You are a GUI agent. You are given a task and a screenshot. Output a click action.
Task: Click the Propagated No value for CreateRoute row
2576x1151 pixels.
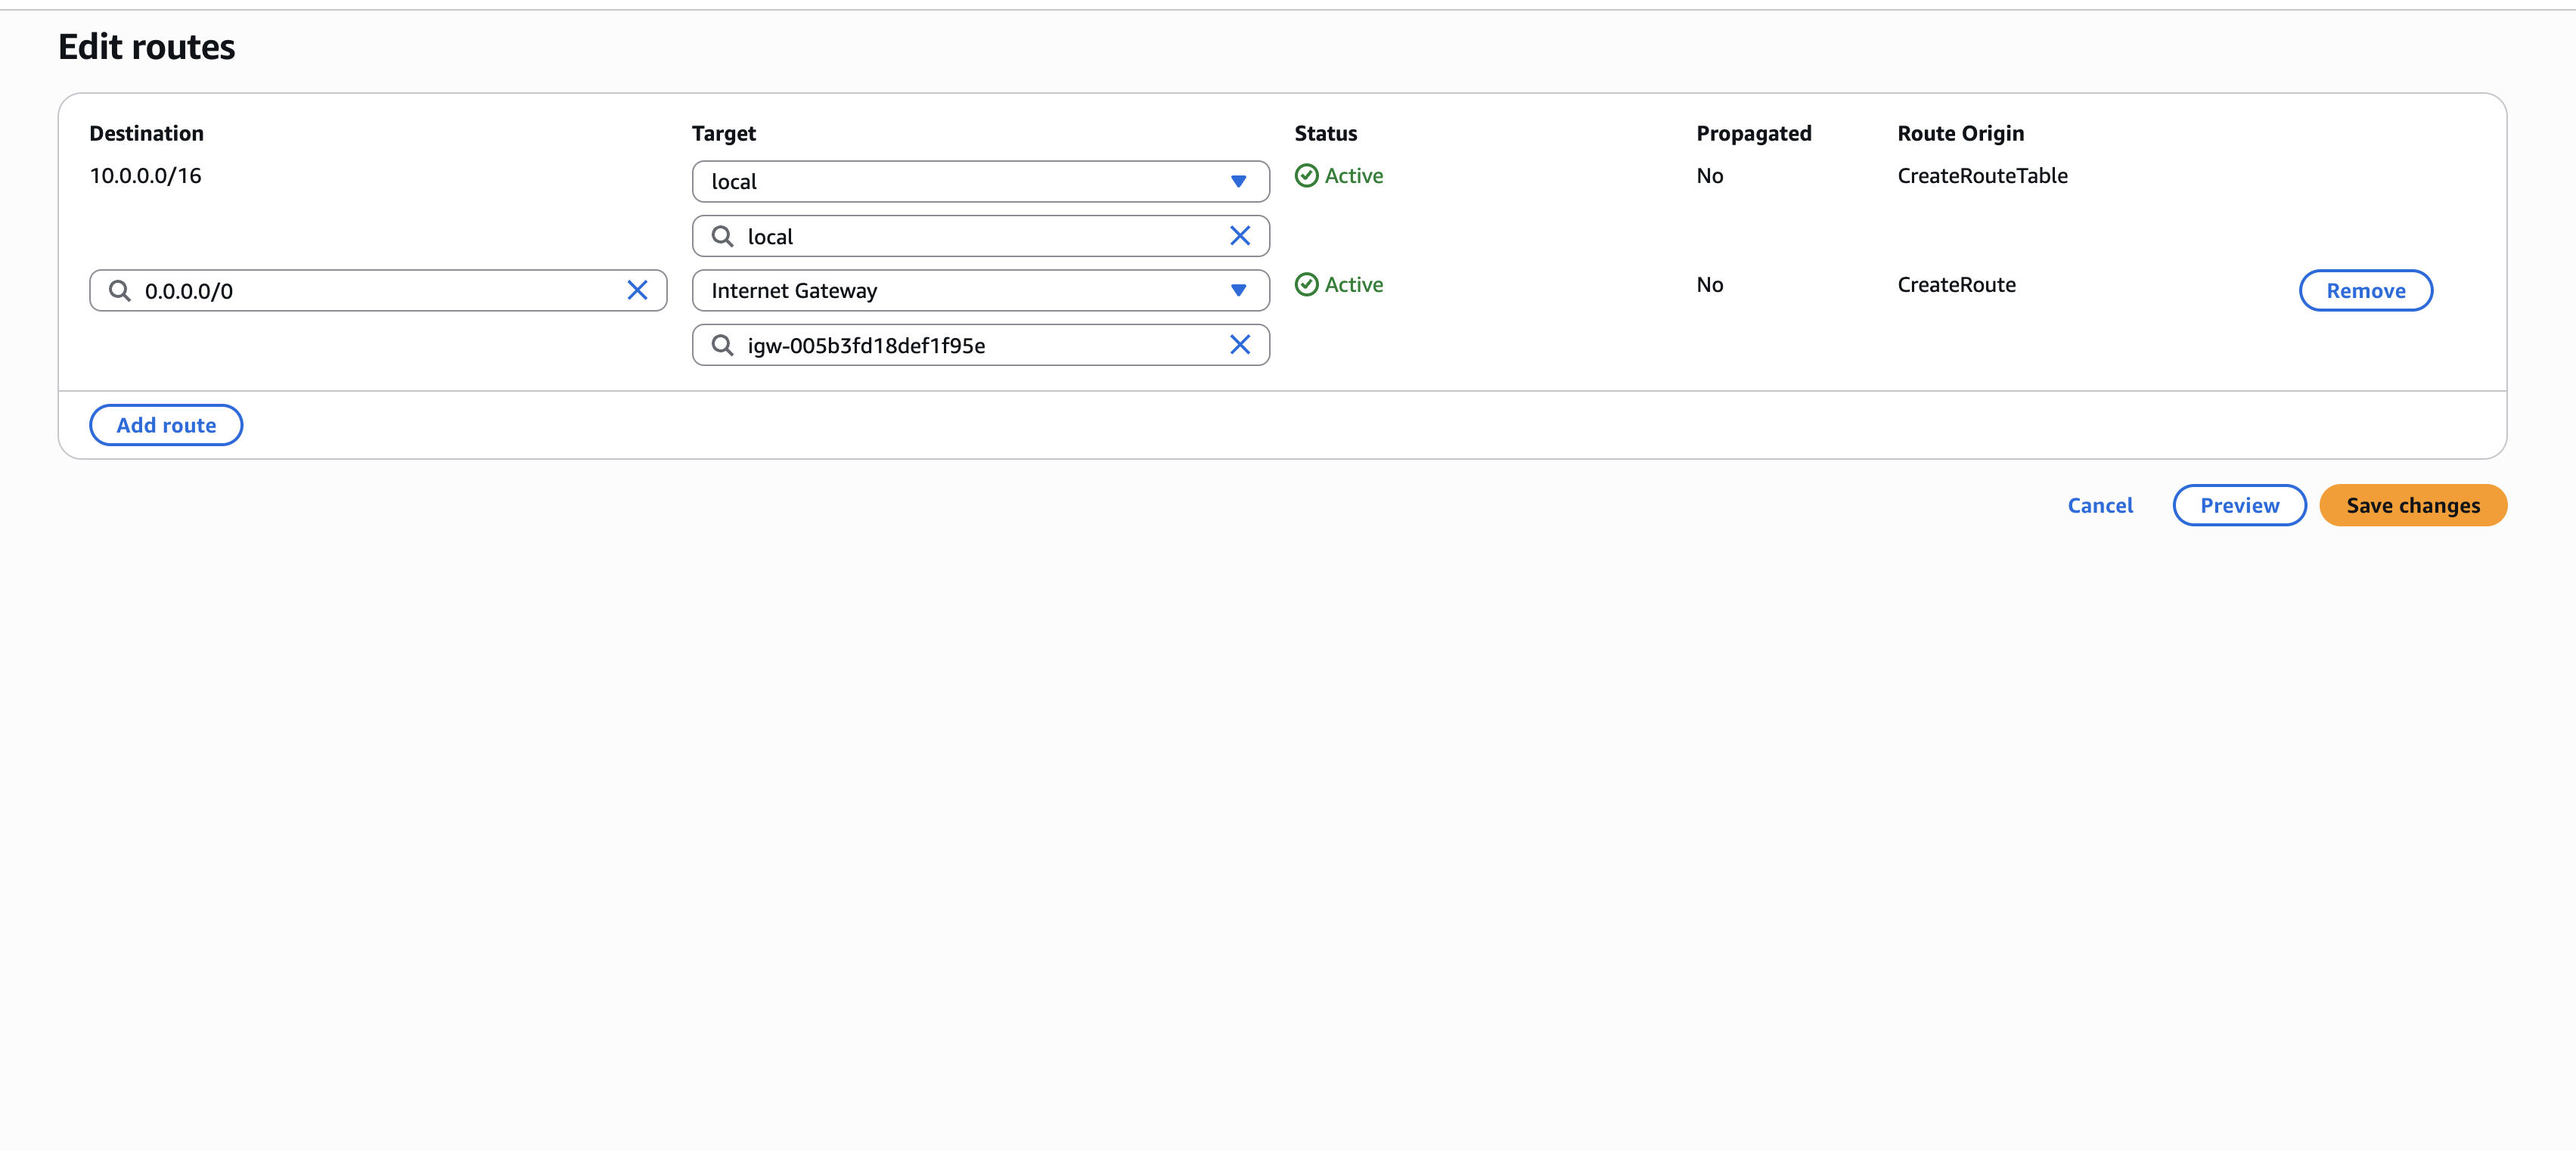1709,285
